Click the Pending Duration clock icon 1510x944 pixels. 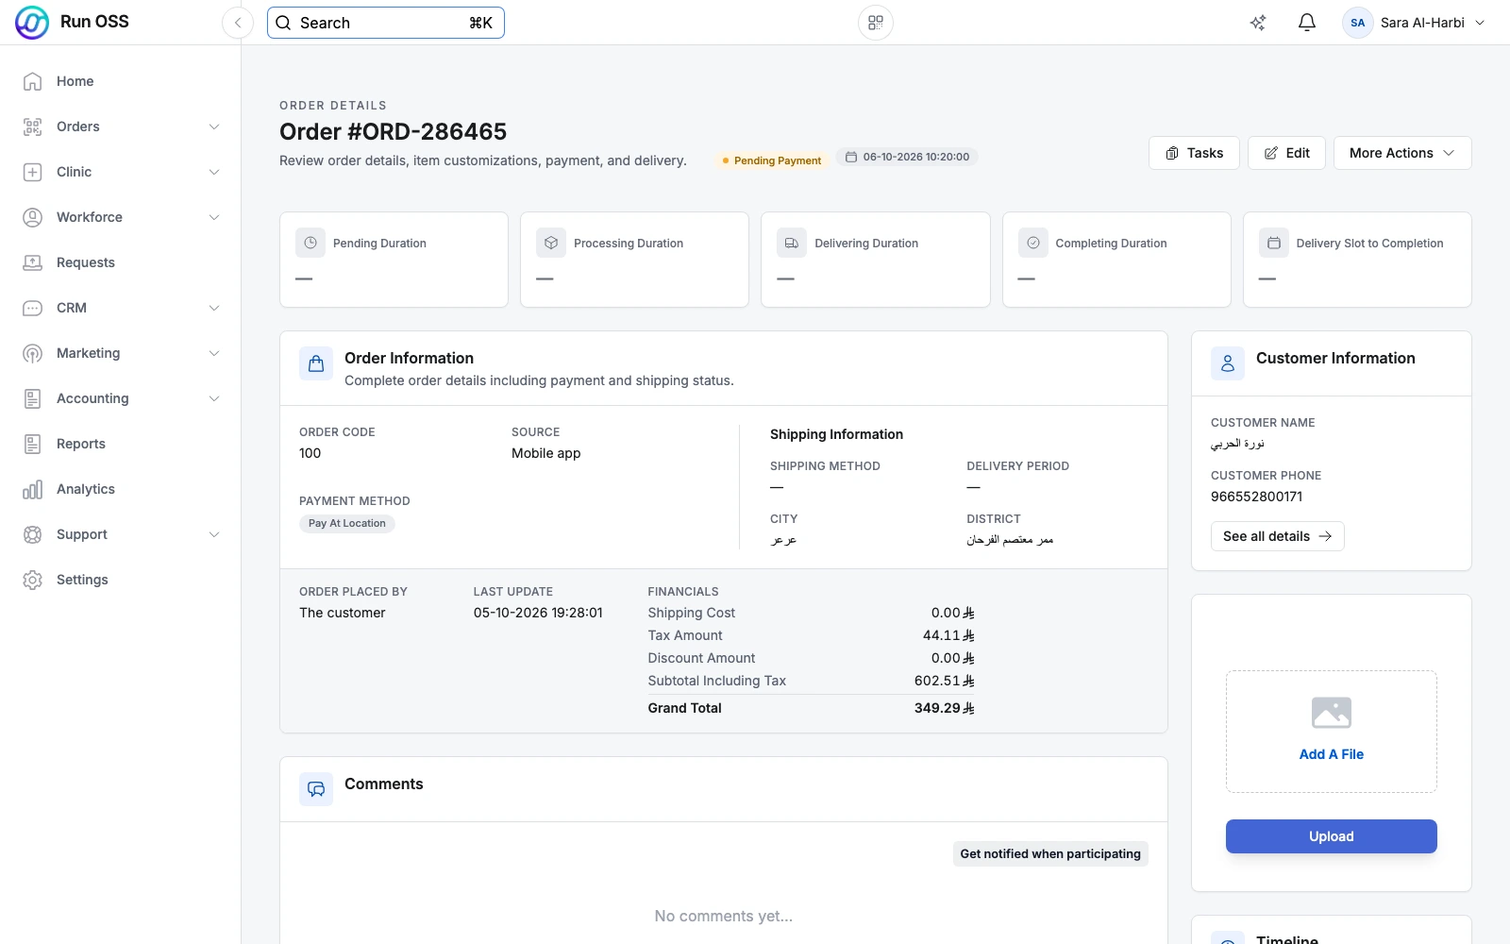tap(310, 243)
